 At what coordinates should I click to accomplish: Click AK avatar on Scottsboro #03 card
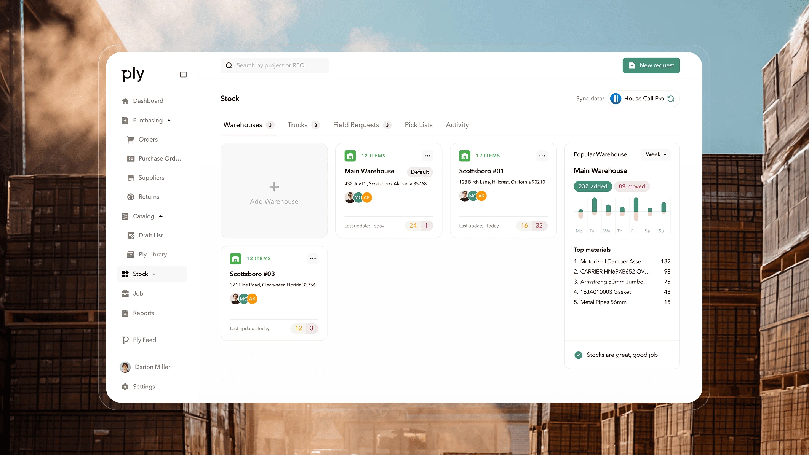pyautogui.click(x=252, y=299)
